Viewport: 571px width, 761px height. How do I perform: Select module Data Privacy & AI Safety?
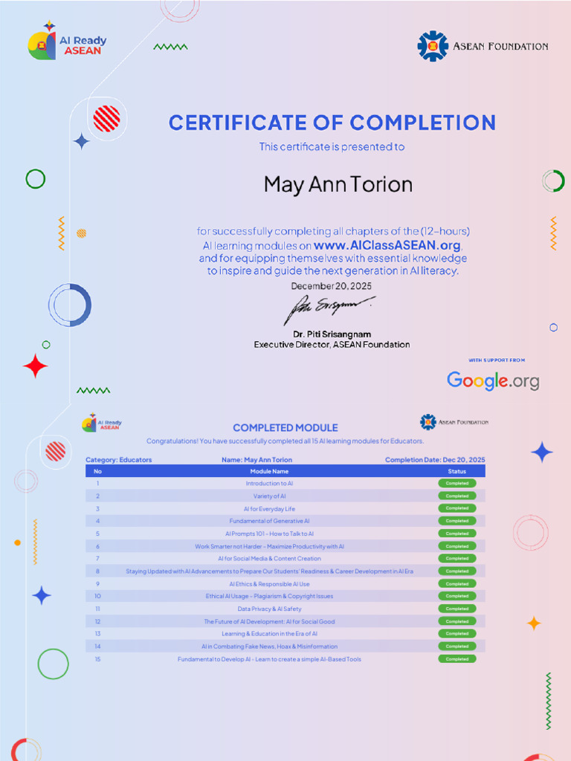(269, 609)
